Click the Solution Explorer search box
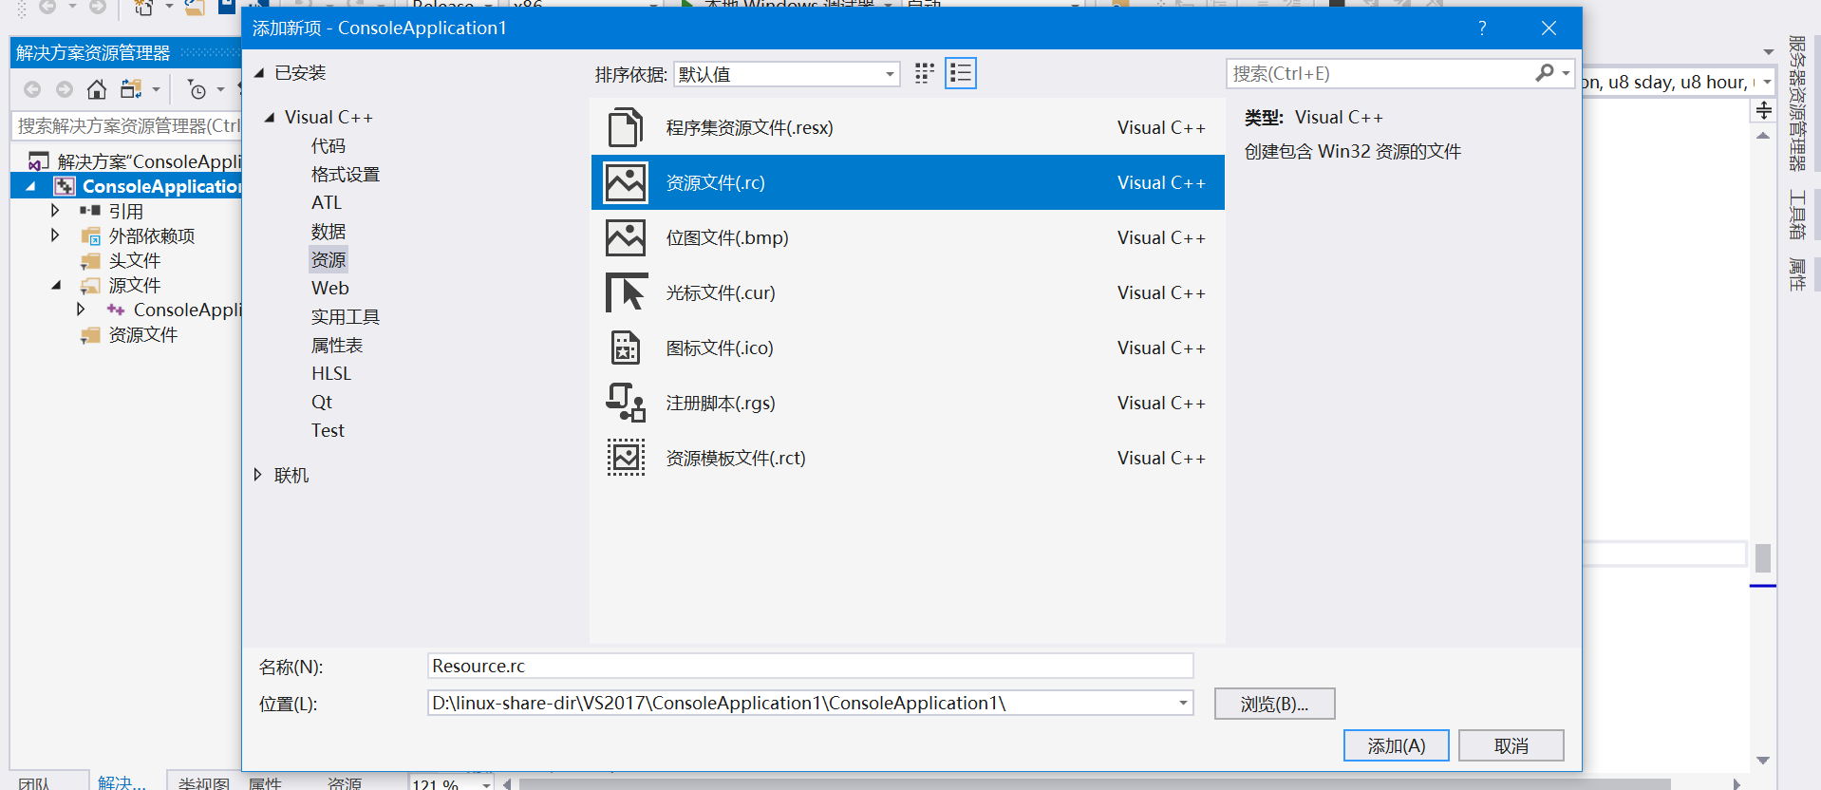 click(127, 125)
